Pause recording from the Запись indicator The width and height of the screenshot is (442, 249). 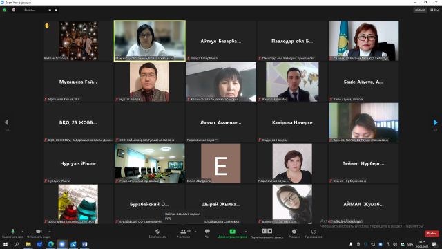click(x=50, y=10)
